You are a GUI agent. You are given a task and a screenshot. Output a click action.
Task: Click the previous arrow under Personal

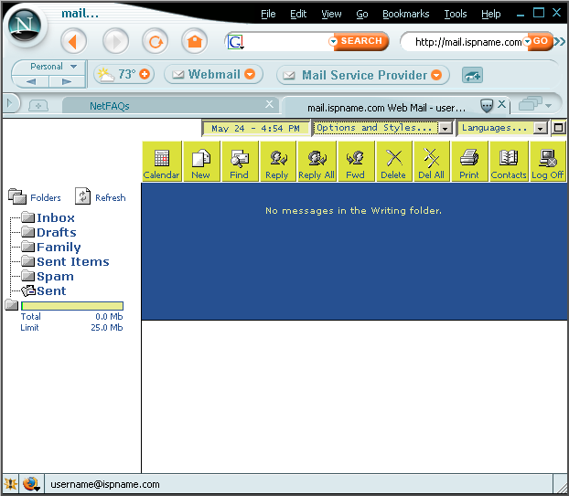(31, 81)
